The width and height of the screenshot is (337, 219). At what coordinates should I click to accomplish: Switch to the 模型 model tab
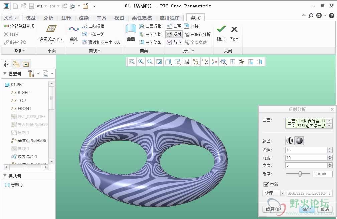point(30,18)
